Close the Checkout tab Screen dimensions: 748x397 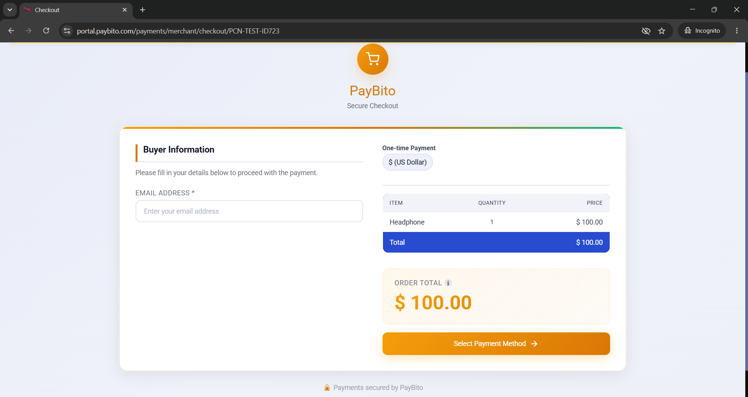125,10
